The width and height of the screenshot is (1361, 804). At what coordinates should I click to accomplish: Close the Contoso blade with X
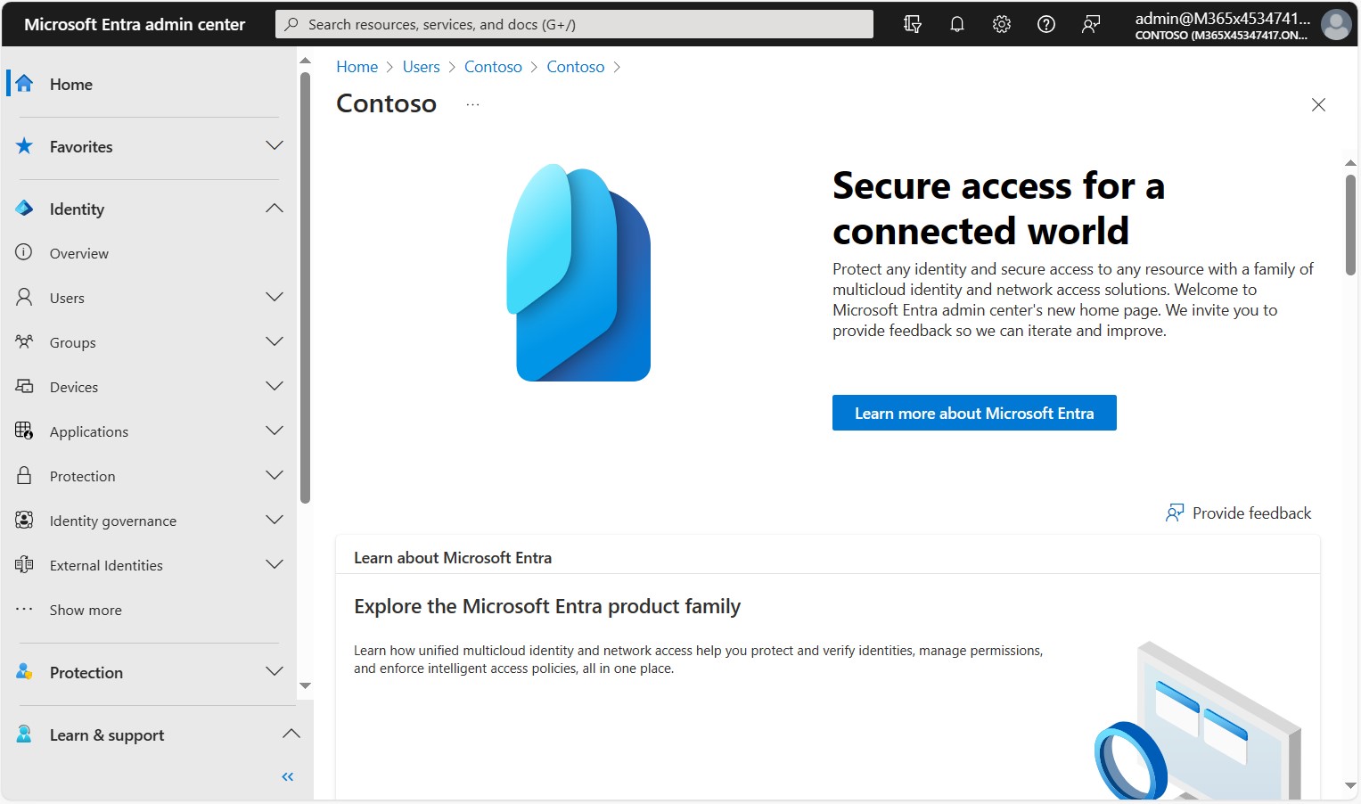tap(1319, 105)
